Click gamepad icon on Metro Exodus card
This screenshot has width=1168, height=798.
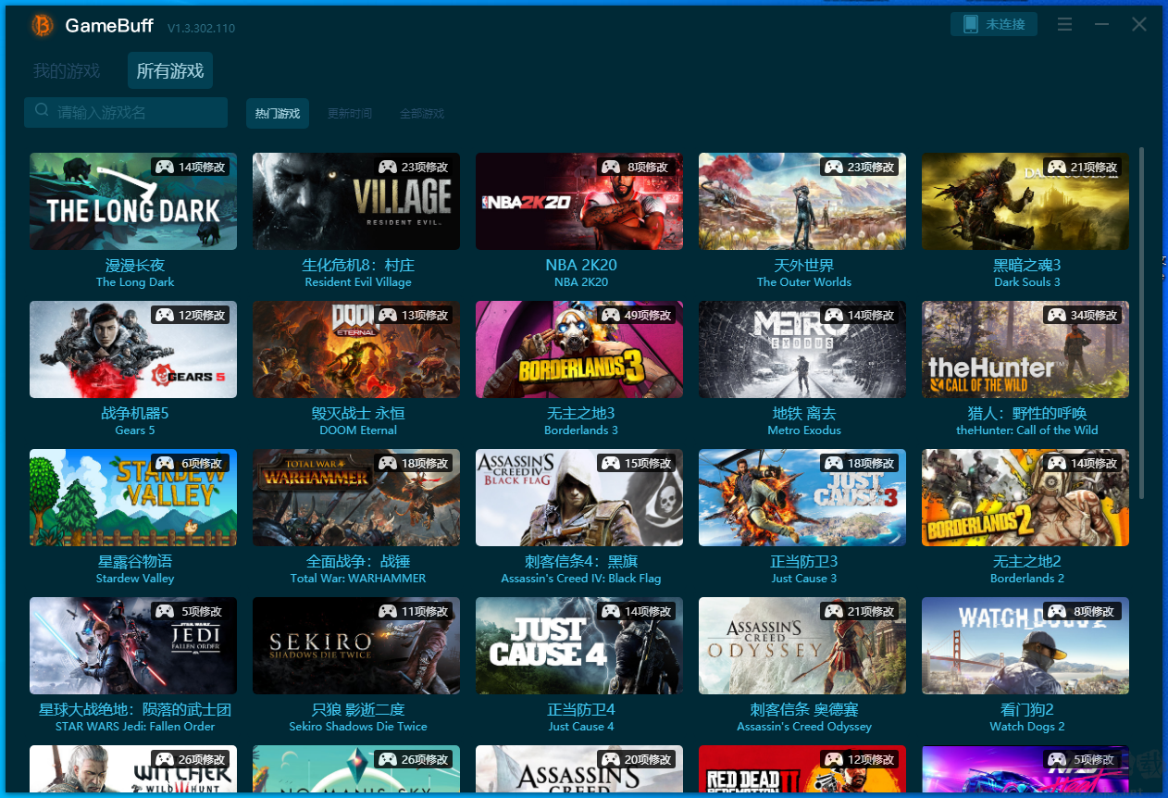point(833,315)
